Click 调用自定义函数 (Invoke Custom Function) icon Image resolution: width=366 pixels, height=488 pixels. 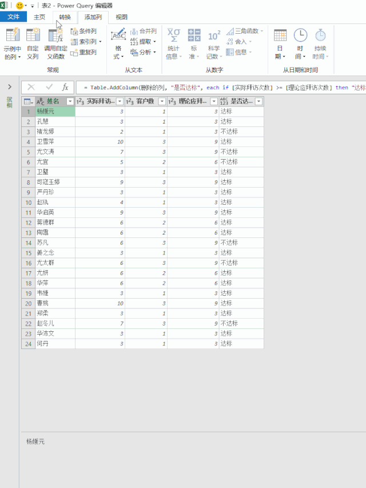point(55,36)
